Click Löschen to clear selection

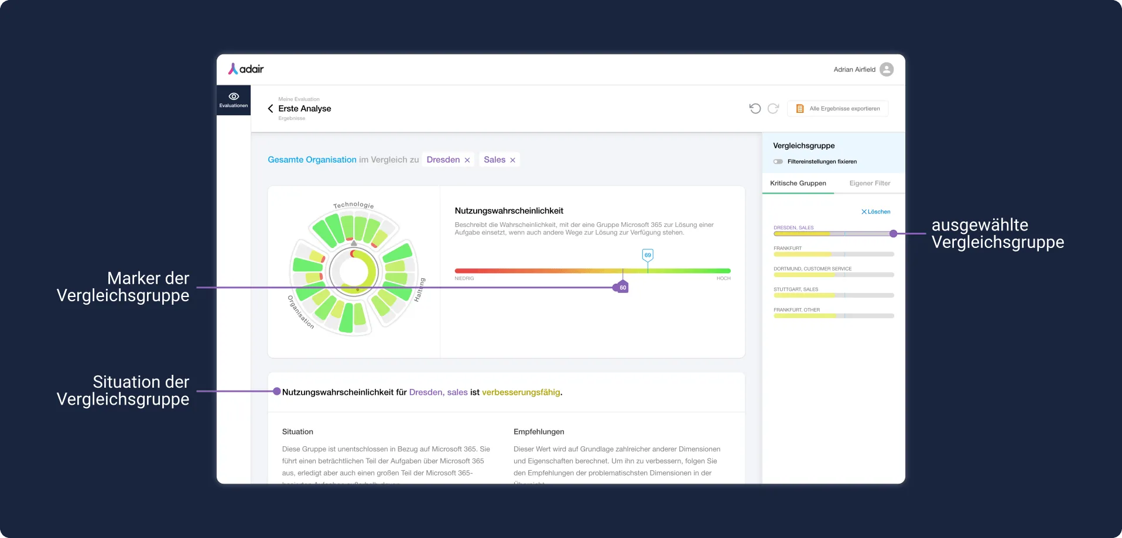(875, 212)
